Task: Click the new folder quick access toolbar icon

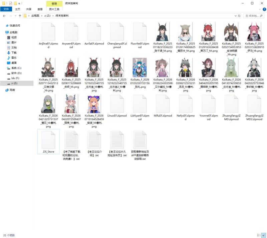Action: [15, 3]
